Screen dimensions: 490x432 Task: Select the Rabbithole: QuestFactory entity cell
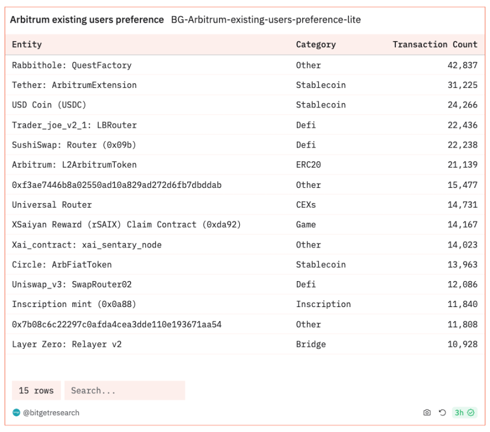click(72, 65)
